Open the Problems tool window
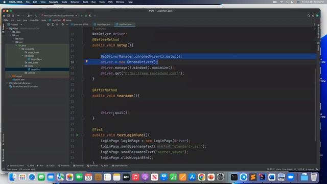The height and width of the screenshot is (184, 327). coord(64,166)
